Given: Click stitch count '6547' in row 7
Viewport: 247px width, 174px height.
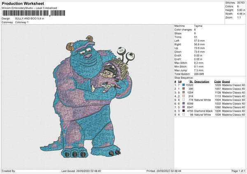Looking at the screenshot, I should point(190,108).
